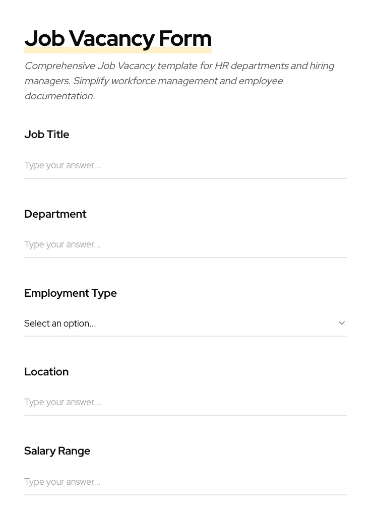
Task: Click the form description paragraph
Action: [x=179, y=81]
